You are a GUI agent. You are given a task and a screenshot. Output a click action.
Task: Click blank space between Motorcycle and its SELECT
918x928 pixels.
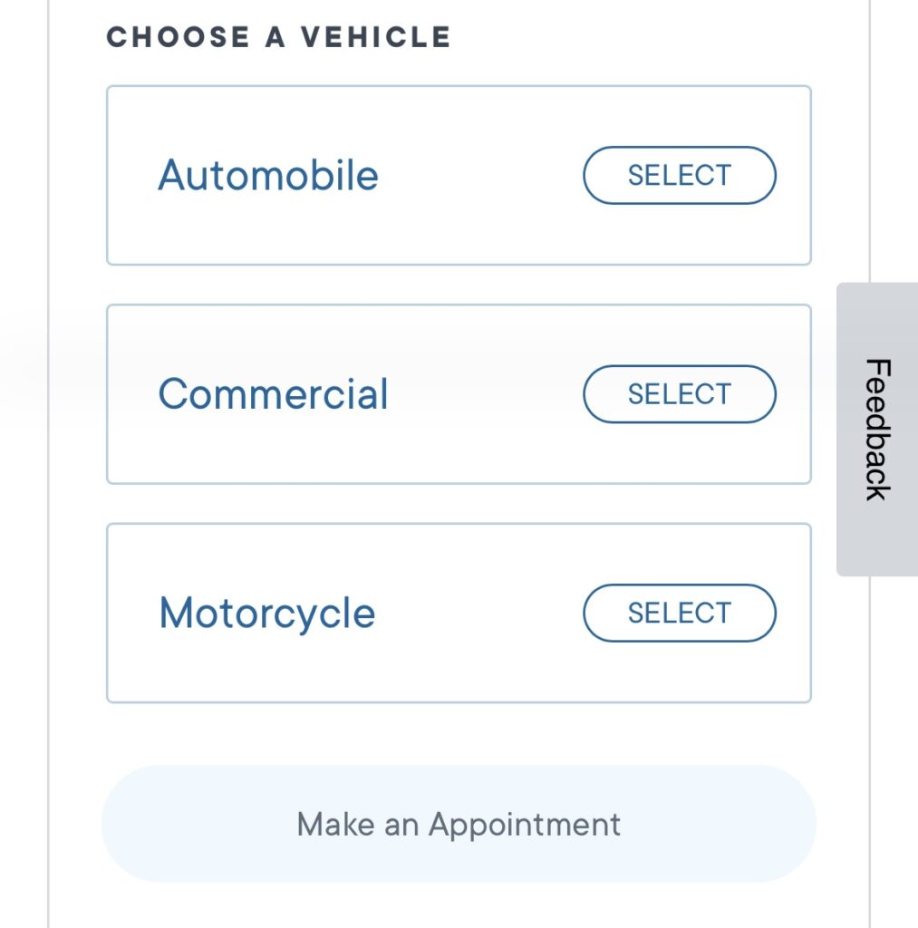point(479,614)
